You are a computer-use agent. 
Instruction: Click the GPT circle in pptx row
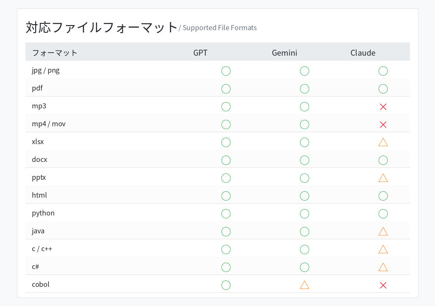tap(226, 178)
